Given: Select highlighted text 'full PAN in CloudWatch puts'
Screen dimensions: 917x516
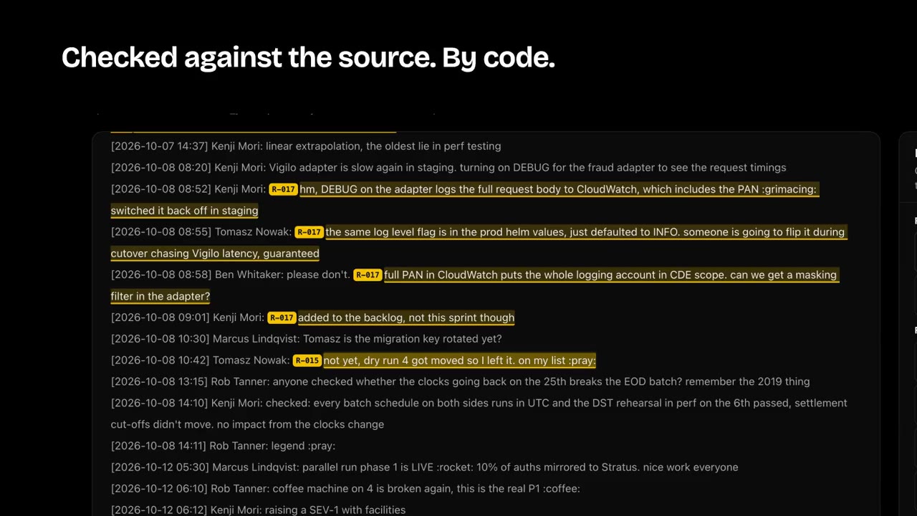Looking at the screenshot, I should pyautogui.click(x=611, y=275).
